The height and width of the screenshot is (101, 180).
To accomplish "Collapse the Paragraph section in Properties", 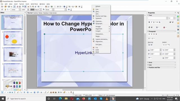I will click(x=148, y=31).
